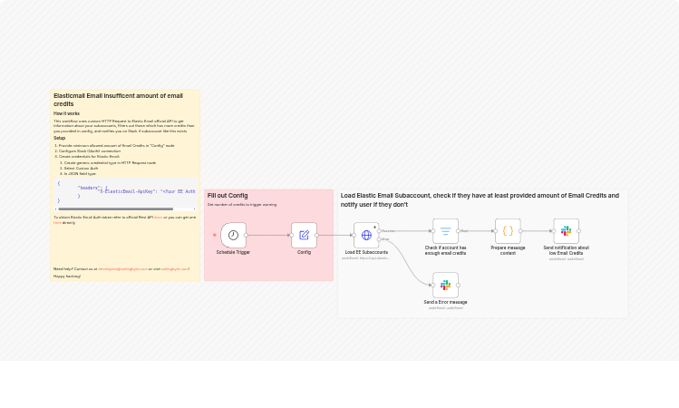This screenshot has width=679, height=408.
Task: Click the 'Load Elastic Email Subaccount' sticky heading
Action: click(x=480, y=200)
